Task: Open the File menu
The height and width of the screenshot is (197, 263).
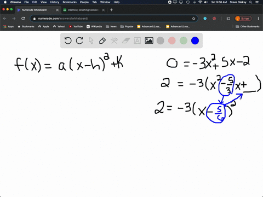Action: point(27,2)
